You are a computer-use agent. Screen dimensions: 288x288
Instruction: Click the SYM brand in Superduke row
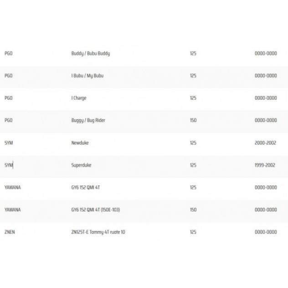[x=9, y=165]
